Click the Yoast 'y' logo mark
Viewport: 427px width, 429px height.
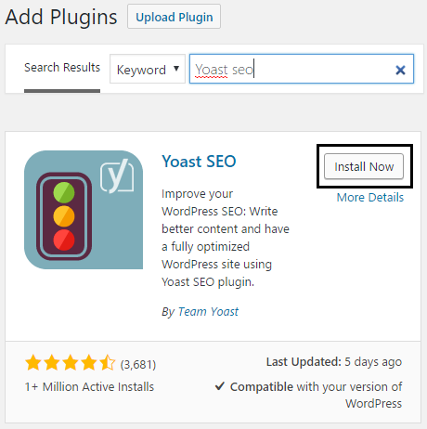(117, 175)
